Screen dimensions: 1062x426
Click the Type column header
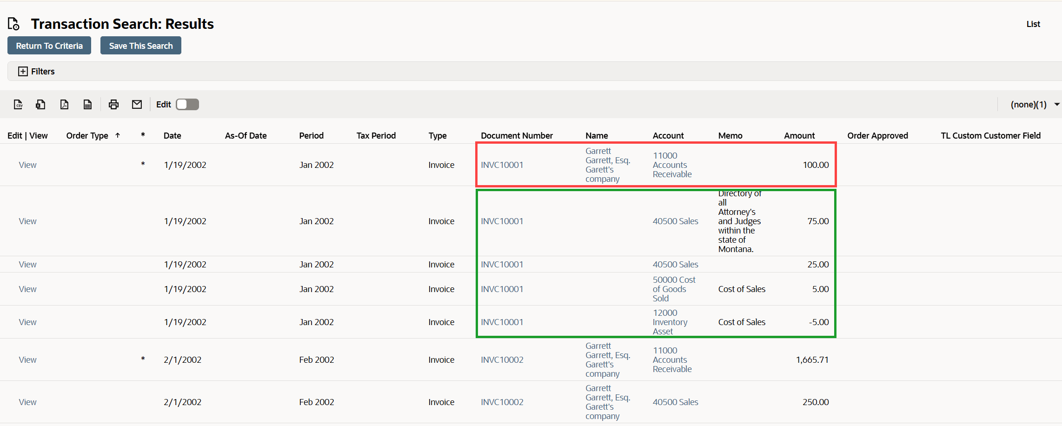point(438,136)
